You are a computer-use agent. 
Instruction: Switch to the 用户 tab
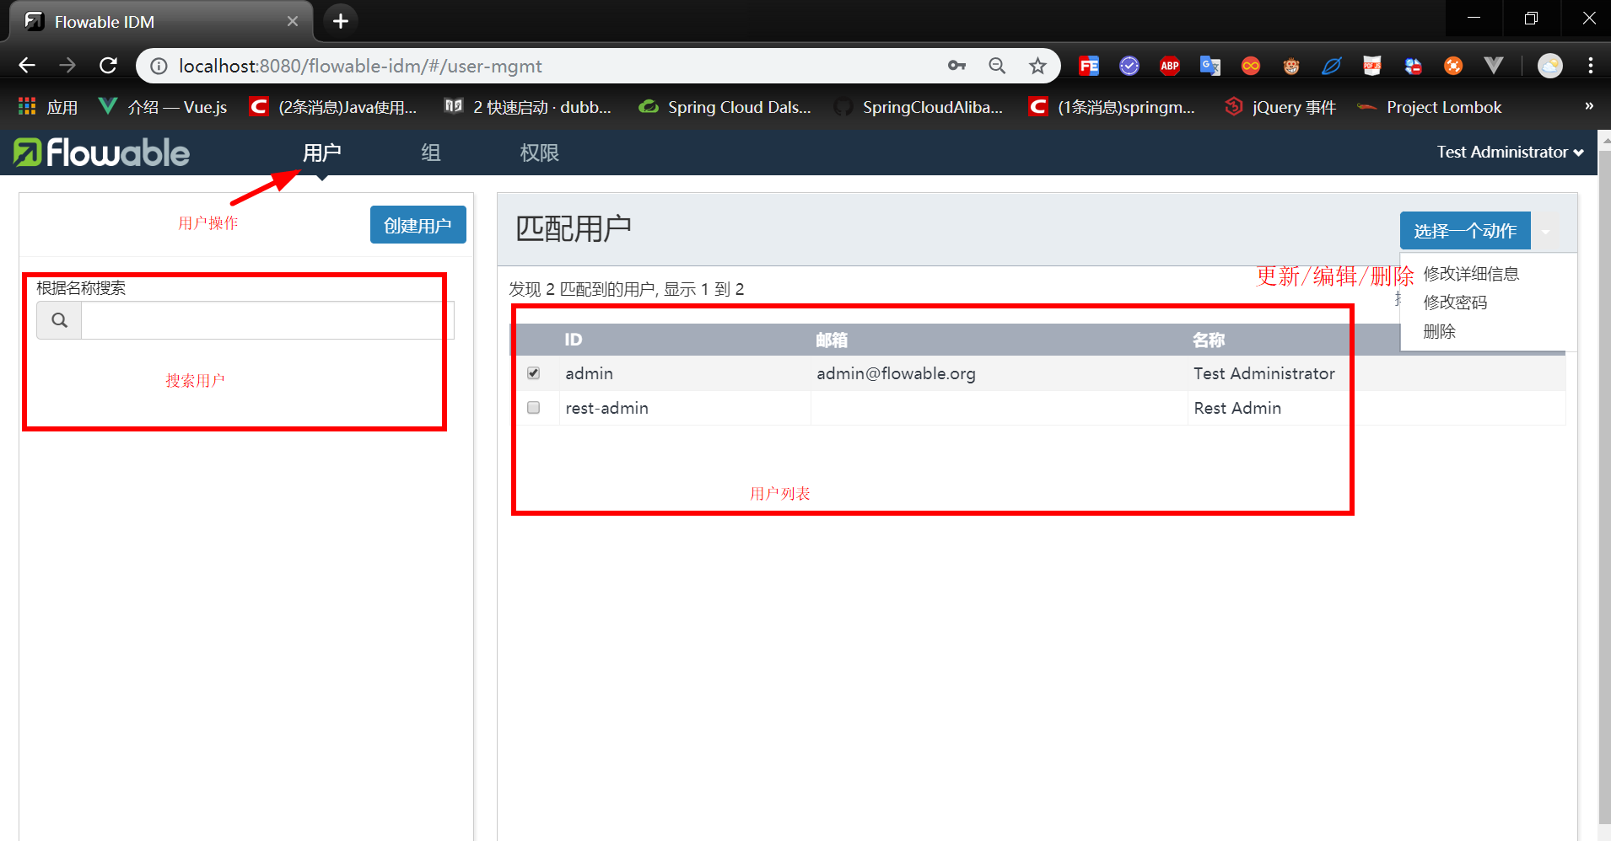tap(322, 153)
